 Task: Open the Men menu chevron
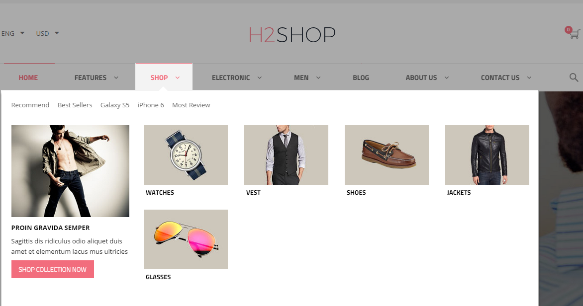(318, 77)
